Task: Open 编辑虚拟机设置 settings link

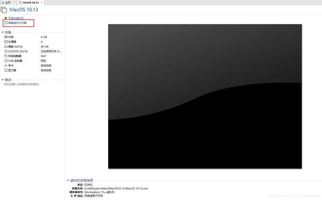Action: 17,23
